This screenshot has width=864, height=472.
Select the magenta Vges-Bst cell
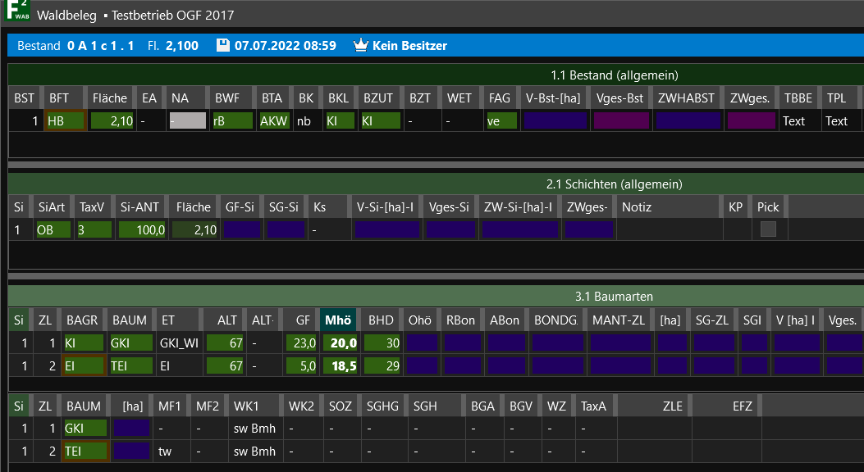[x=620, y=121]
